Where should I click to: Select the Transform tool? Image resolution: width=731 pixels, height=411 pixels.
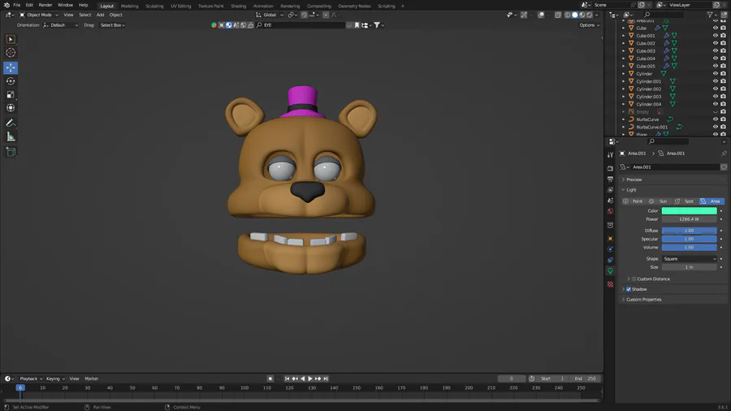coord(11,108)
